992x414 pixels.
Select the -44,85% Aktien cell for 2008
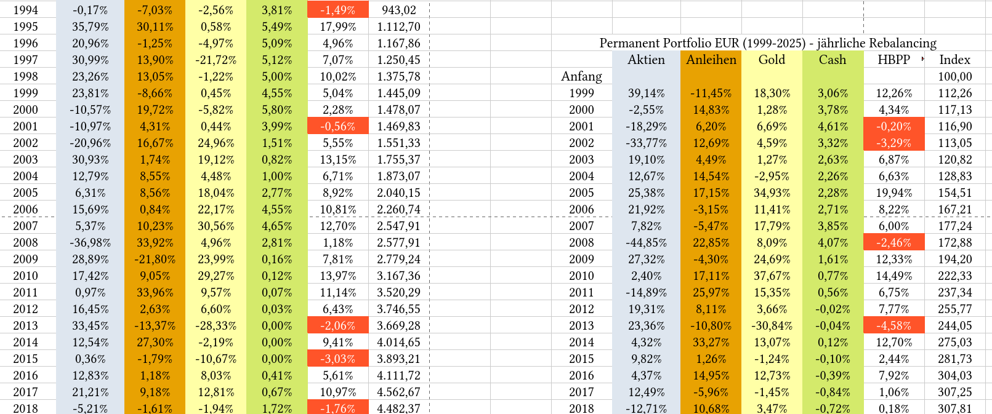pyautogui.click(x=646, y=242)
